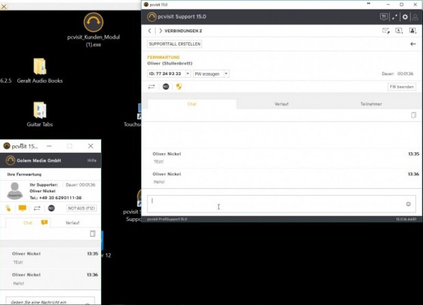423x305 pixels.
Task: Switch to the Verlauf tab in Support window
Action: click(x=282, y=104)
